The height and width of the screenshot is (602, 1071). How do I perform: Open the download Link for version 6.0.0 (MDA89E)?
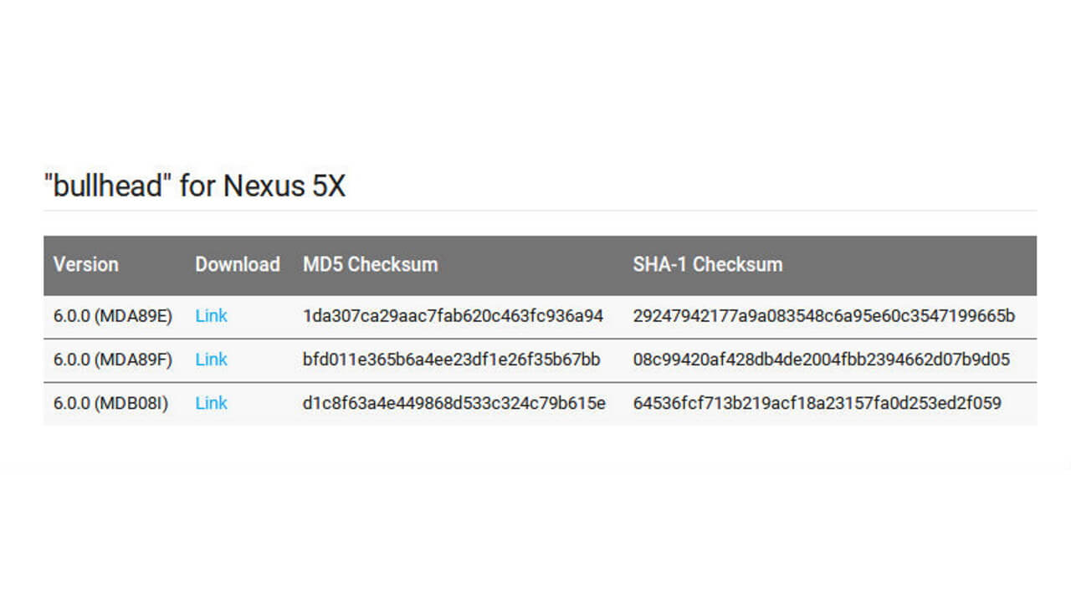[211, 316]
